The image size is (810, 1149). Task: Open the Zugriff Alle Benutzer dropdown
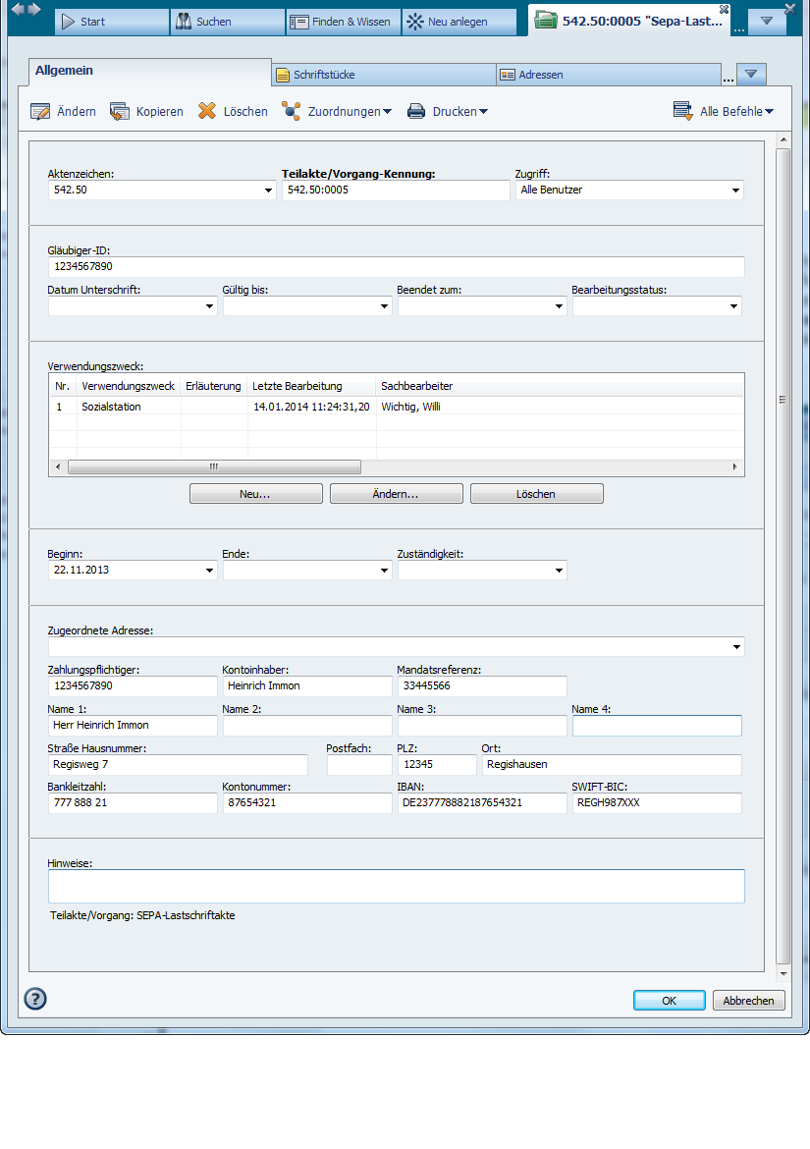pyautogui.click(x=735, y=191)
